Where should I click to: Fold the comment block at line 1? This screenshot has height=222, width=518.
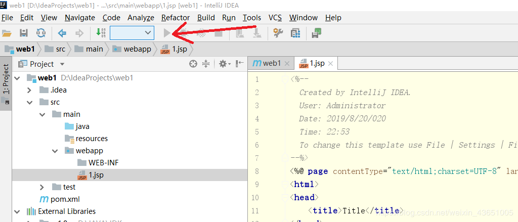284,79
